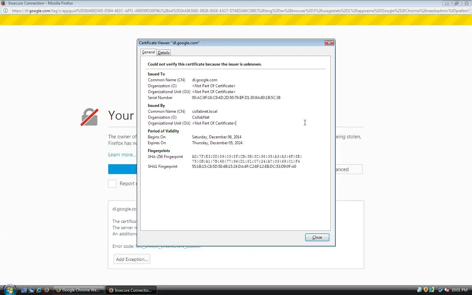This screenshot has height=295, width=472.
Task: Click the Error code label on page
Action: coord(123,246)
